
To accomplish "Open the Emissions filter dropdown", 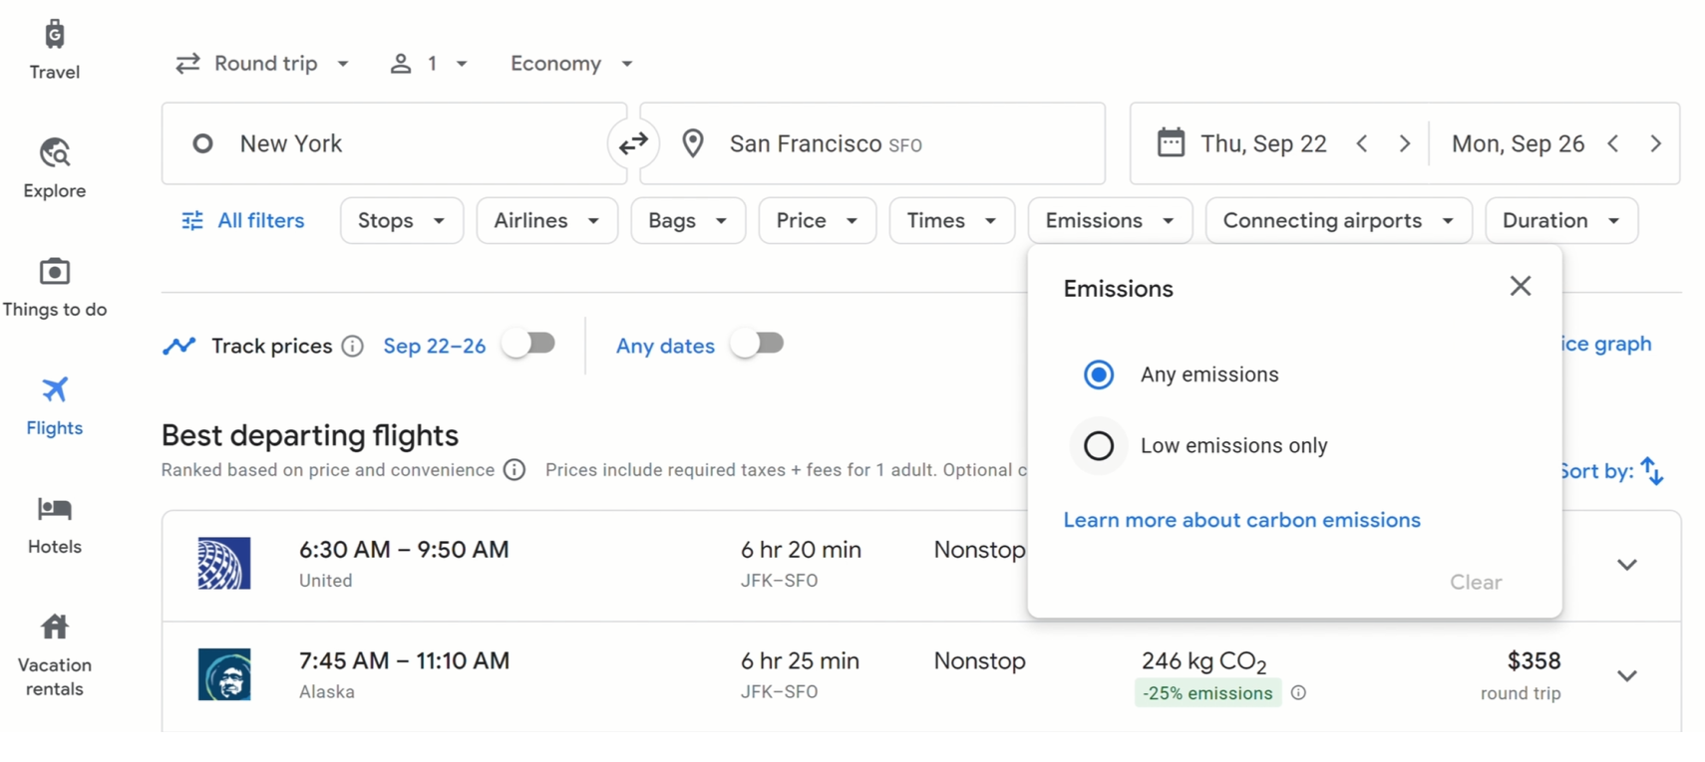I will coord(1110,220).
